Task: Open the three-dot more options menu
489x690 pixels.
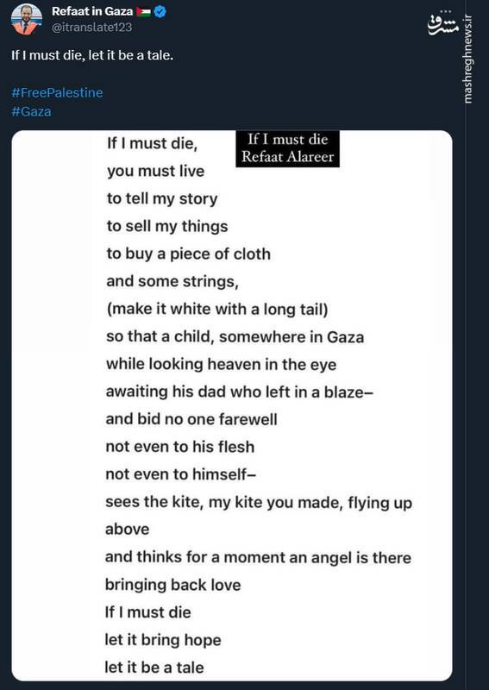Action: (x=445, y=11)
